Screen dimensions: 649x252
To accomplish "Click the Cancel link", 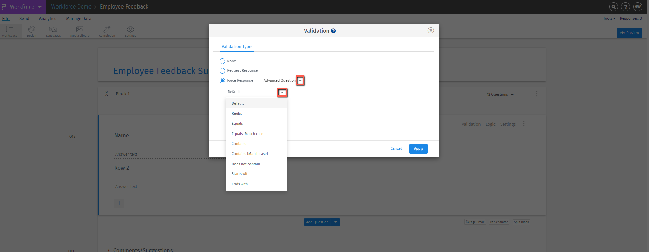I will click(x=396, y=148).
